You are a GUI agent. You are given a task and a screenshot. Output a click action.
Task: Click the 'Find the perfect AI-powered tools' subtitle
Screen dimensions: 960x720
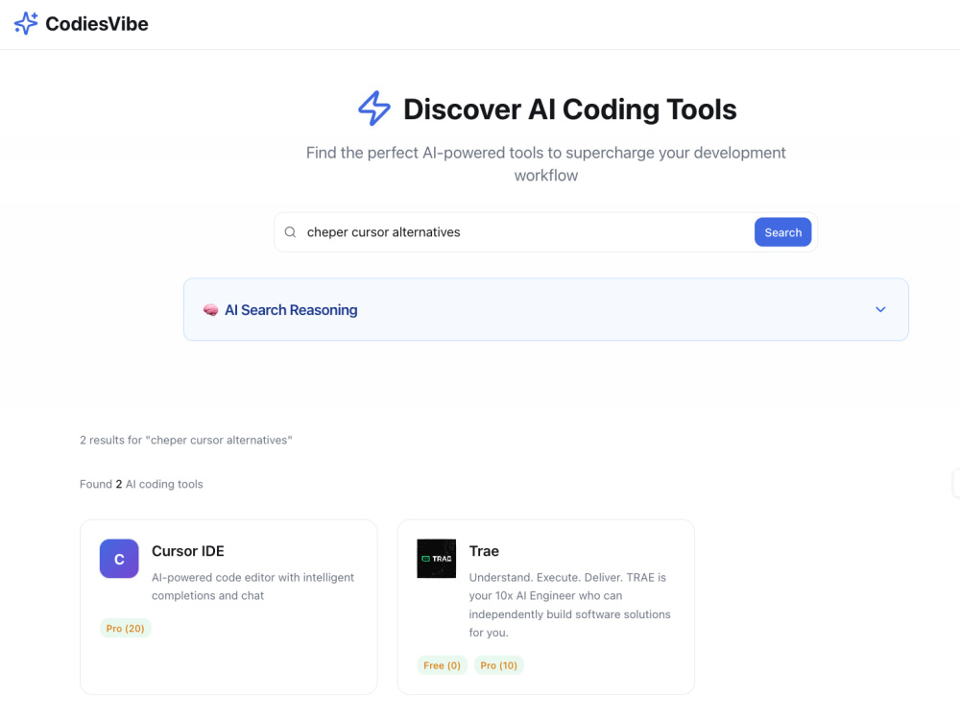click(545, 163)
